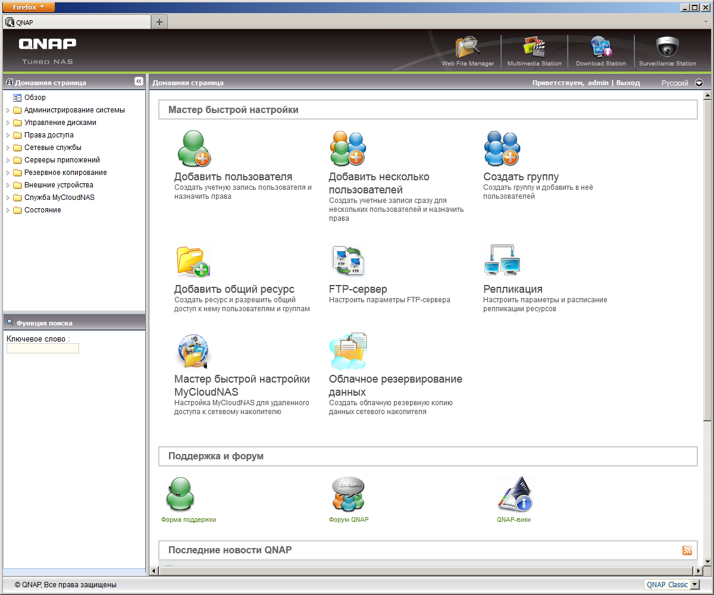Image resolution: width=714 pixels, height=595 pixels.
Task: Click the Добавить пользователя green user icon
Action: point(194,148)
